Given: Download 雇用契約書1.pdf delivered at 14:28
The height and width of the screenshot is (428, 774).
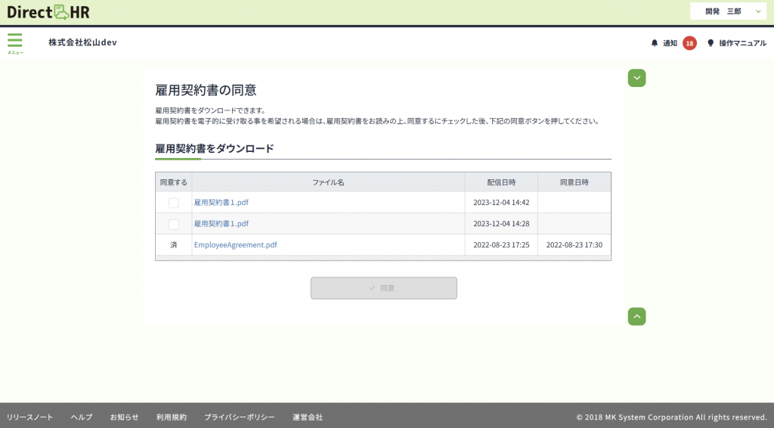Looking at the screenshot, I should (x=221, y=224).
